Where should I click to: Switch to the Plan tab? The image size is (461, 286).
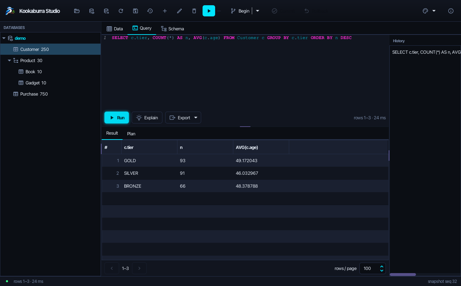click(131, 134)
